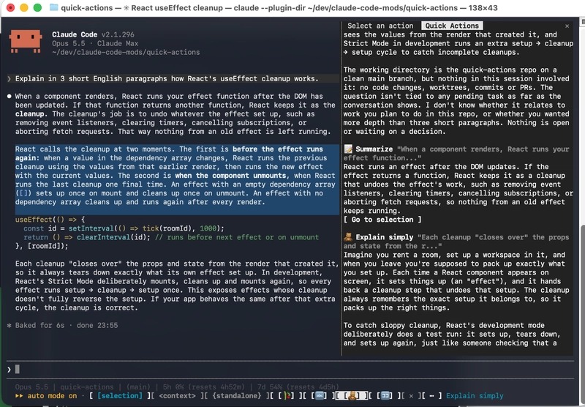585x407 pixels.
Task: Click the asterisk icon before 'Baked for 6s'
Action: point(10,325)
